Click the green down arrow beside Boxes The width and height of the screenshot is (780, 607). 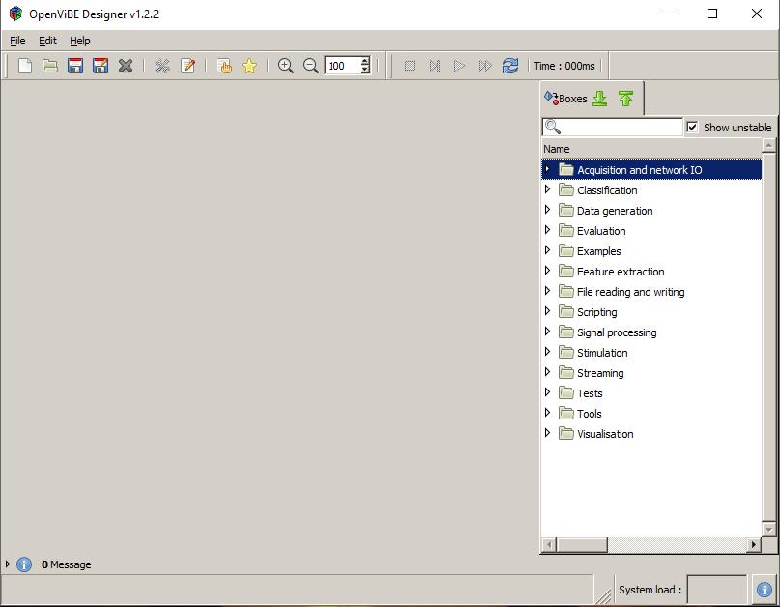[x=600, y=98]
